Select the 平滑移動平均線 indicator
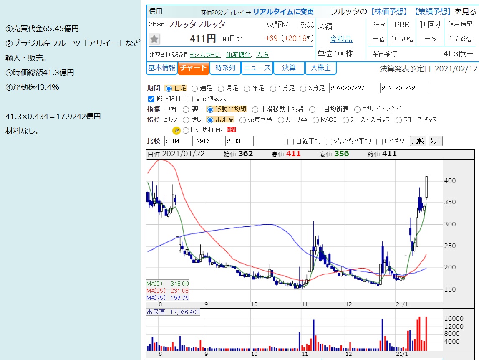479x360 pixels. point(255,109)
